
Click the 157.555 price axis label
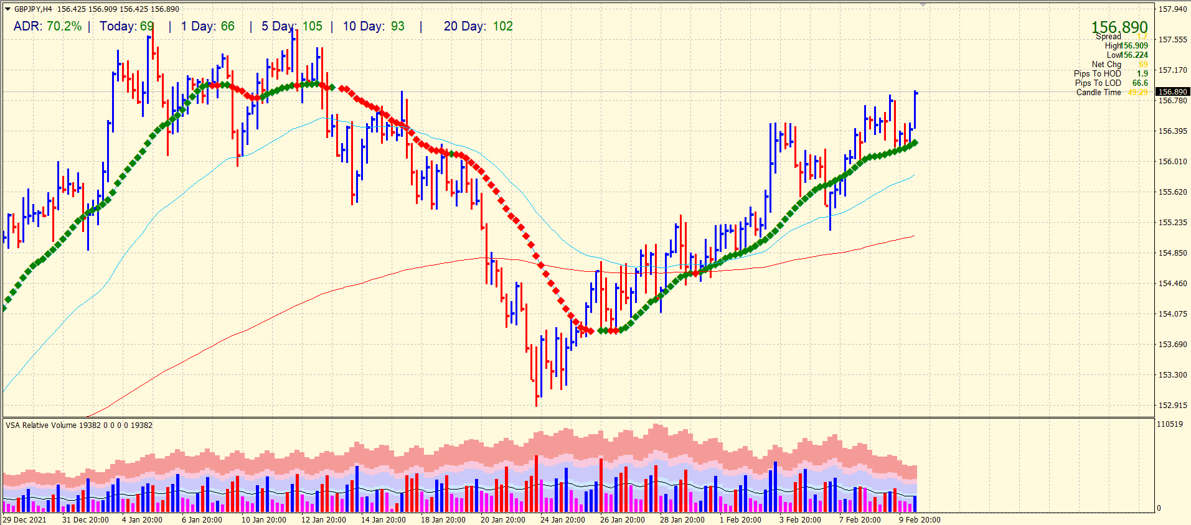pos(1172,40)
